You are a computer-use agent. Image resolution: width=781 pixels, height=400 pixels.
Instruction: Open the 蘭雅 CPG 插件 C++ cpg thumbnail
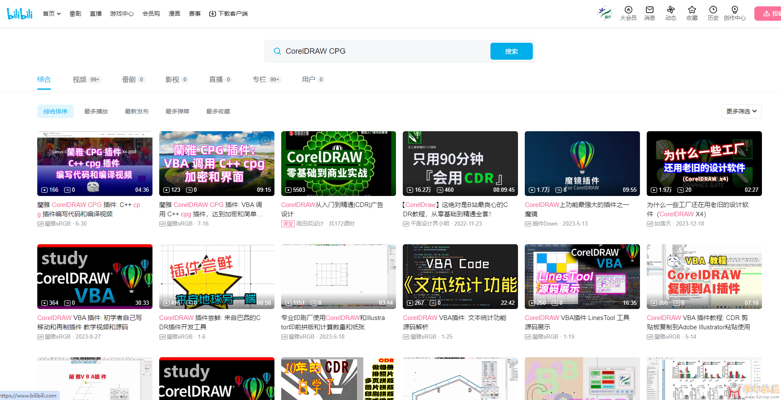pyautogui.click(x=95, y=163)
